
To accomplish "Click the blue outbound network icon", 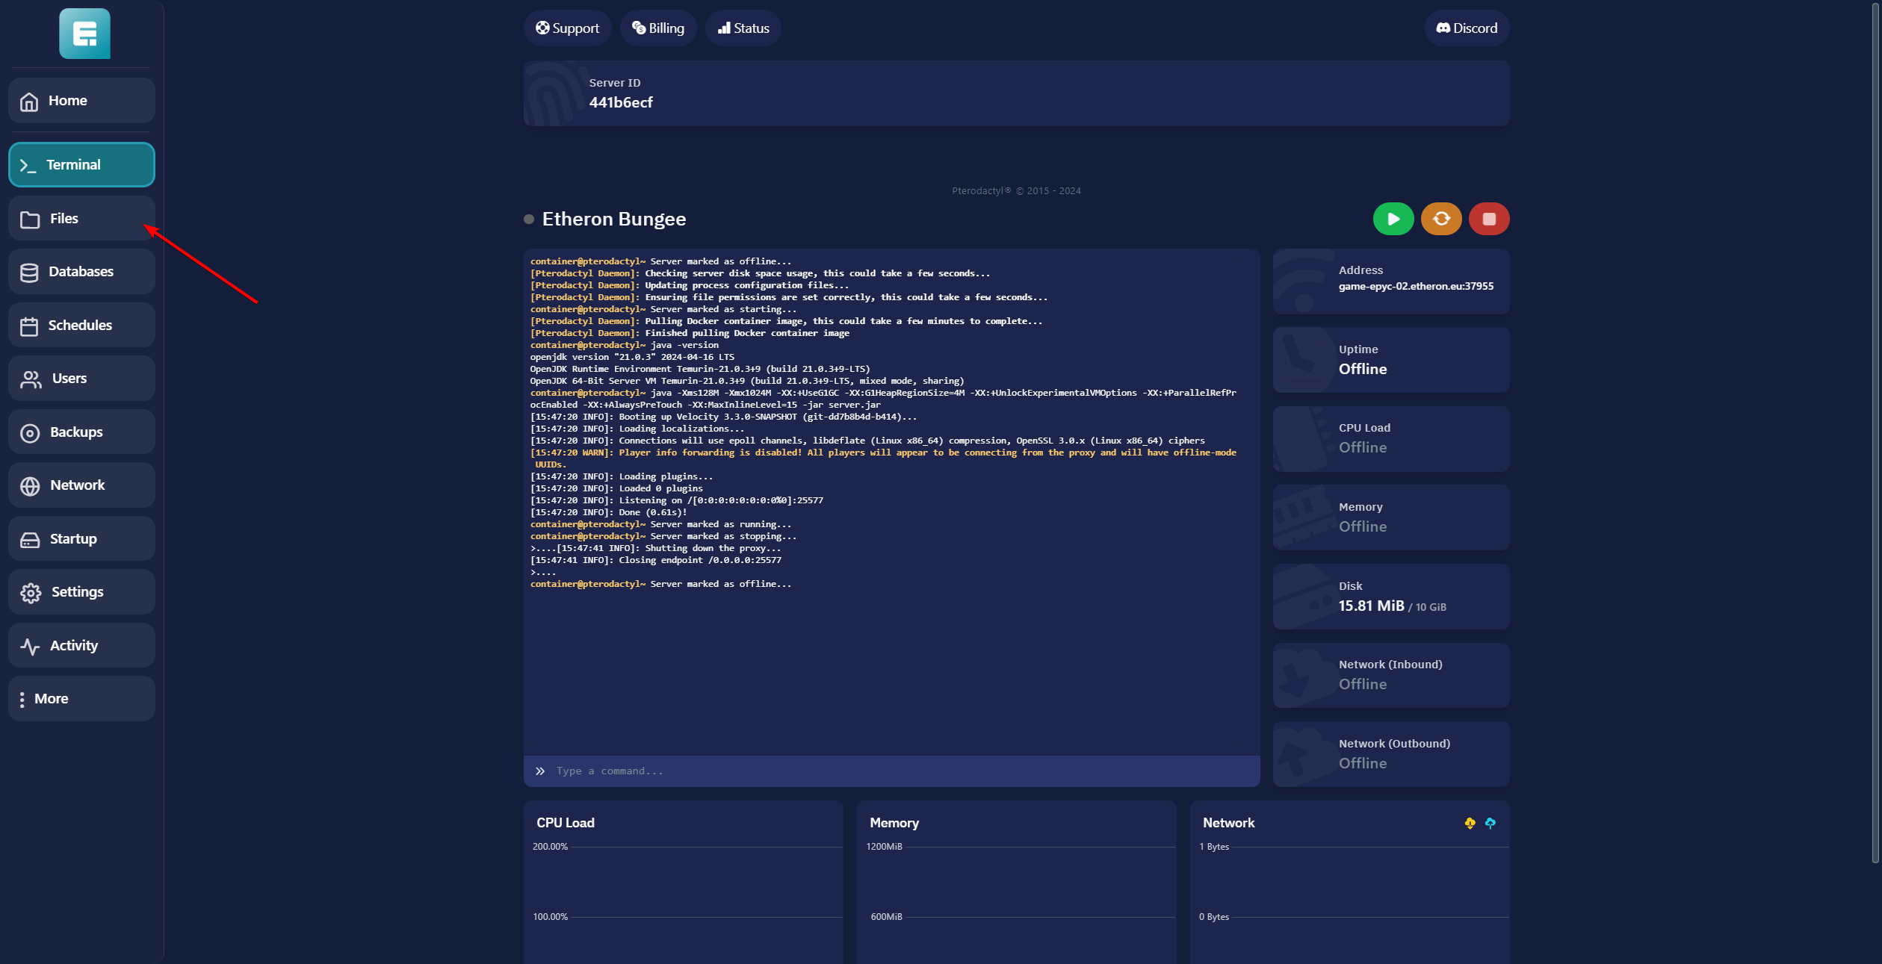I will [x=1490, y=823].
